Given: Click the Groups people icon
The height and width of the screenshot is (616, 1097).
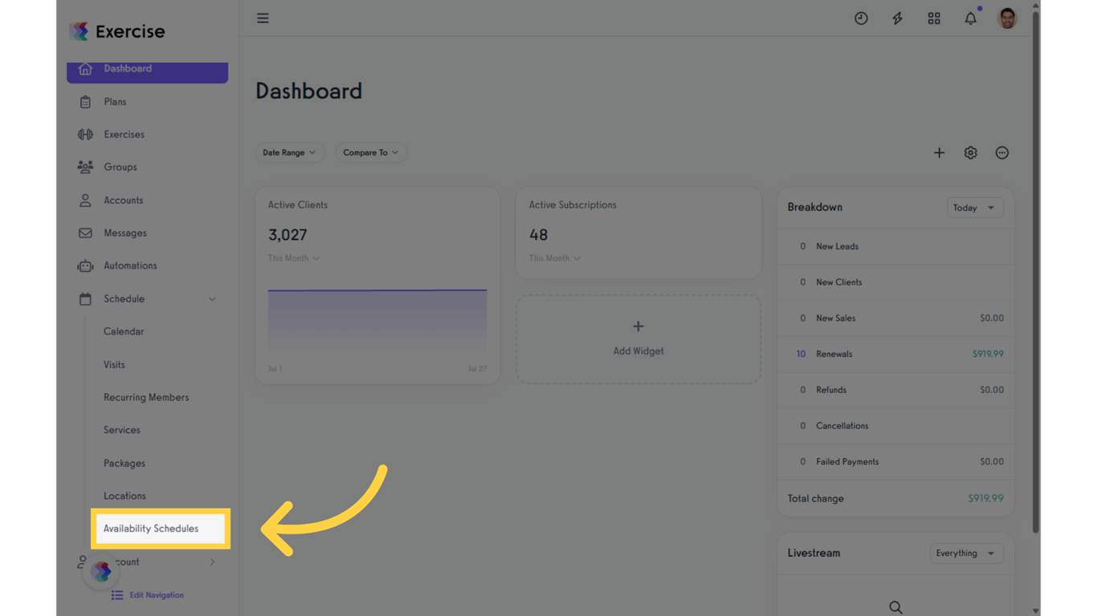Looking at the screenshot, I should 85,167.
